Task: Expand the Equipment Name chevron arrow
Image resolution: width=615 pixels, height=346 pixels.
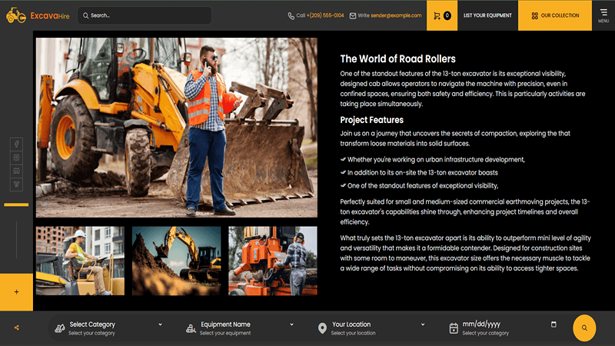Action: click(291, 324)
